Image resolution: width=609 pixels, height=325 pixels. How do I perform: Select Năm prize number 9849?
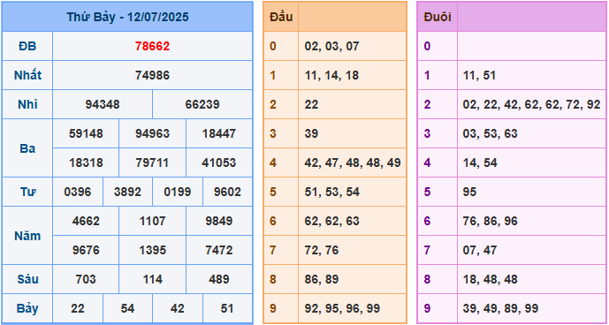pyautogui.click(x=218, y=221)
